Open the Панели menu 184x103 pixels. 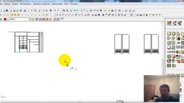[15, 4]
